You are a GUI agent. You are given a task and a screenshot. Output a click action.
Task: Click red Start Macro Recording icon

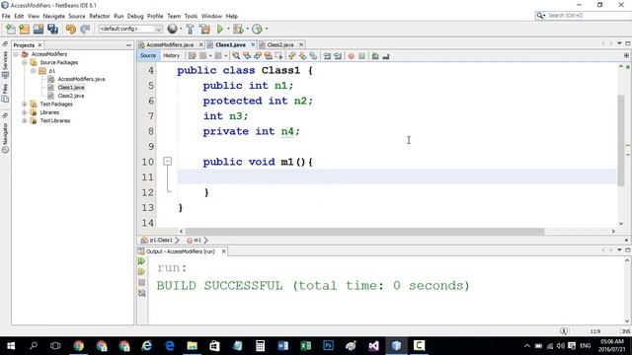pyautogui.click(x=352, y=56)
